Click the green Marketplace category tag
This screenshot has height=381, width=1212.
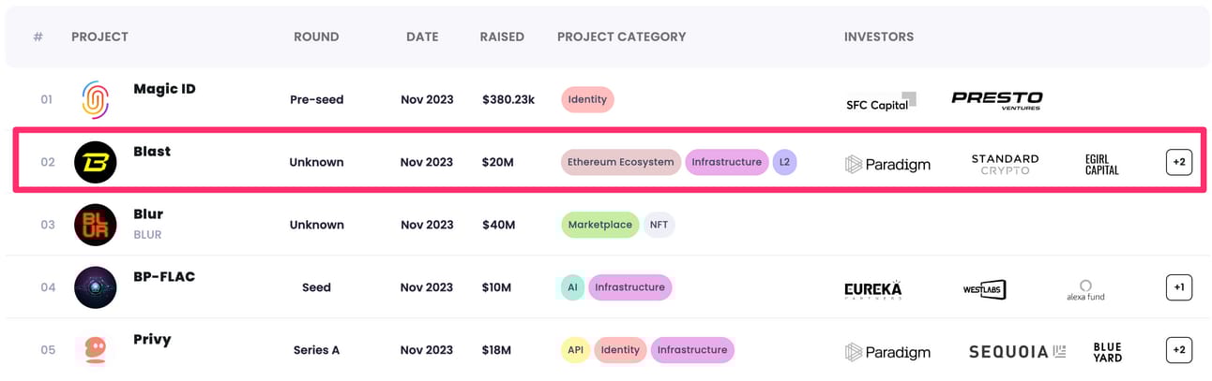(600, 225)
